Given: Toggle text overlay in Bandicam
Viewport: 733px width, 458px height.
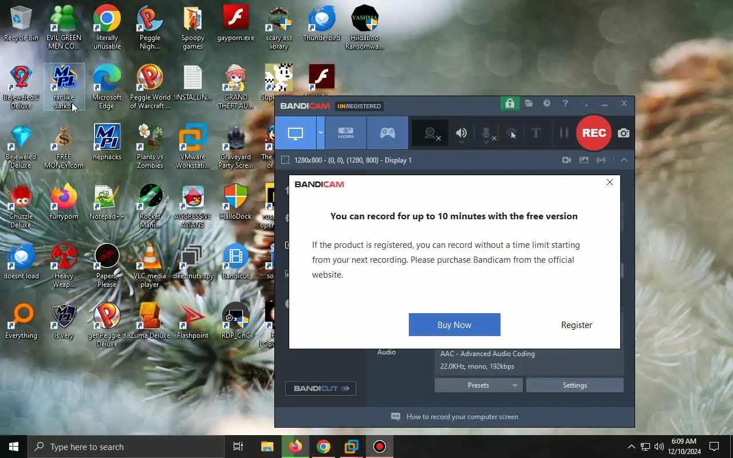Looking at the screenshot, I should click(536, 133).
